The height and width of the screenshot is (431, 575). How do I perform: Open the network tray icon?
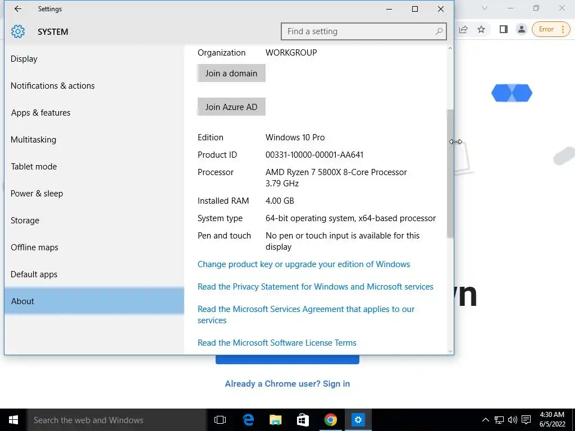(x=499, y=420)
